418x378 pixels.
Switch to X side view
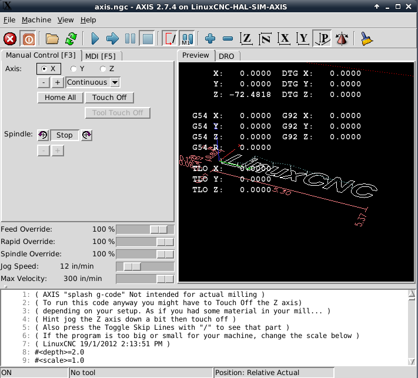[x=284, y=39]
